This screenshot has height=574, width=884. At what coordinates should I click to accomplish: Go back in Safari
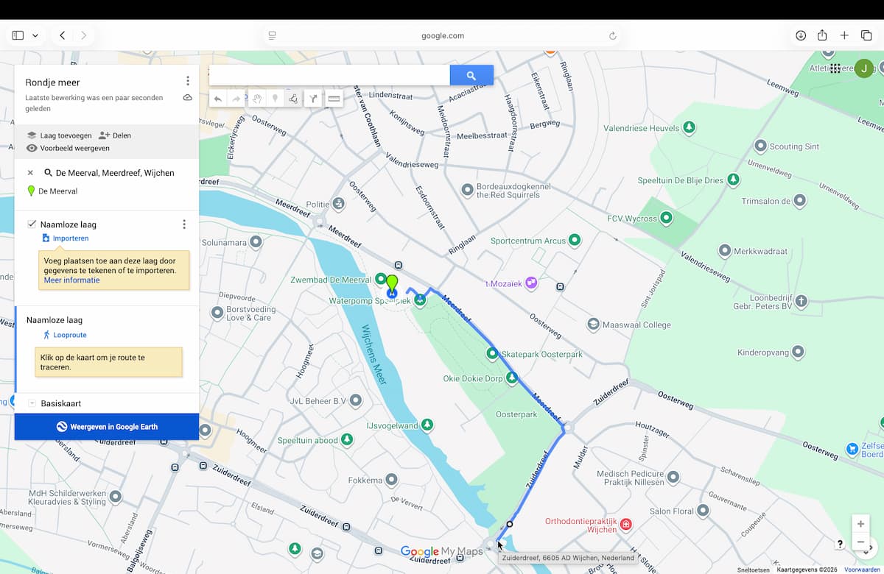coord(63,35)
